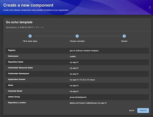Click the 'Go echo template' heading

click(x=19, y=22)
